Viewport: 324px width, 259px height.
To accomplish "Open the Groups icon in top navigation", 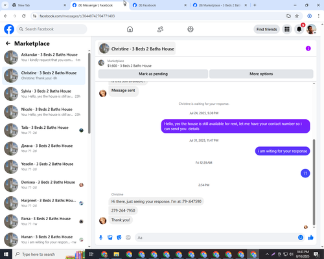I will click(x=191, y=29).
